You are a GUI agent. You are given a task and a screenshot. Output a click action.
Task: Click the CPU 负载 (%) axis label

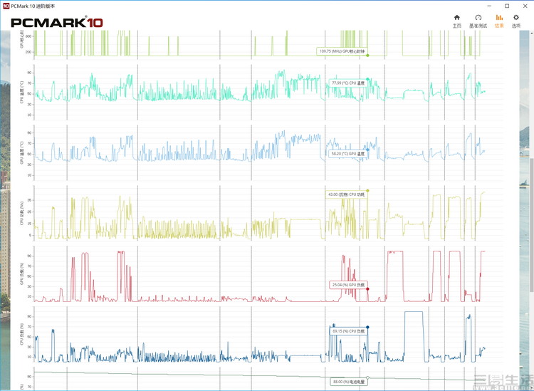[x=22, y=334]
